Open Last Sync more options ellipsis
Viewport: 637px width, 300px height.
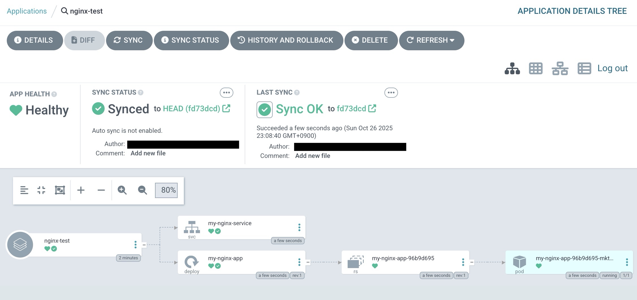[x=391, y=93]
